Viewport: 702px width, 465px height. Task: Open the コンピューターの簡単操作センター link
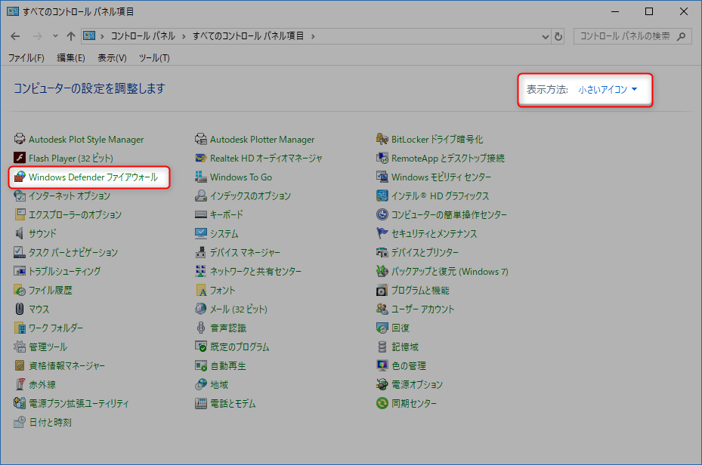point(450,214)
